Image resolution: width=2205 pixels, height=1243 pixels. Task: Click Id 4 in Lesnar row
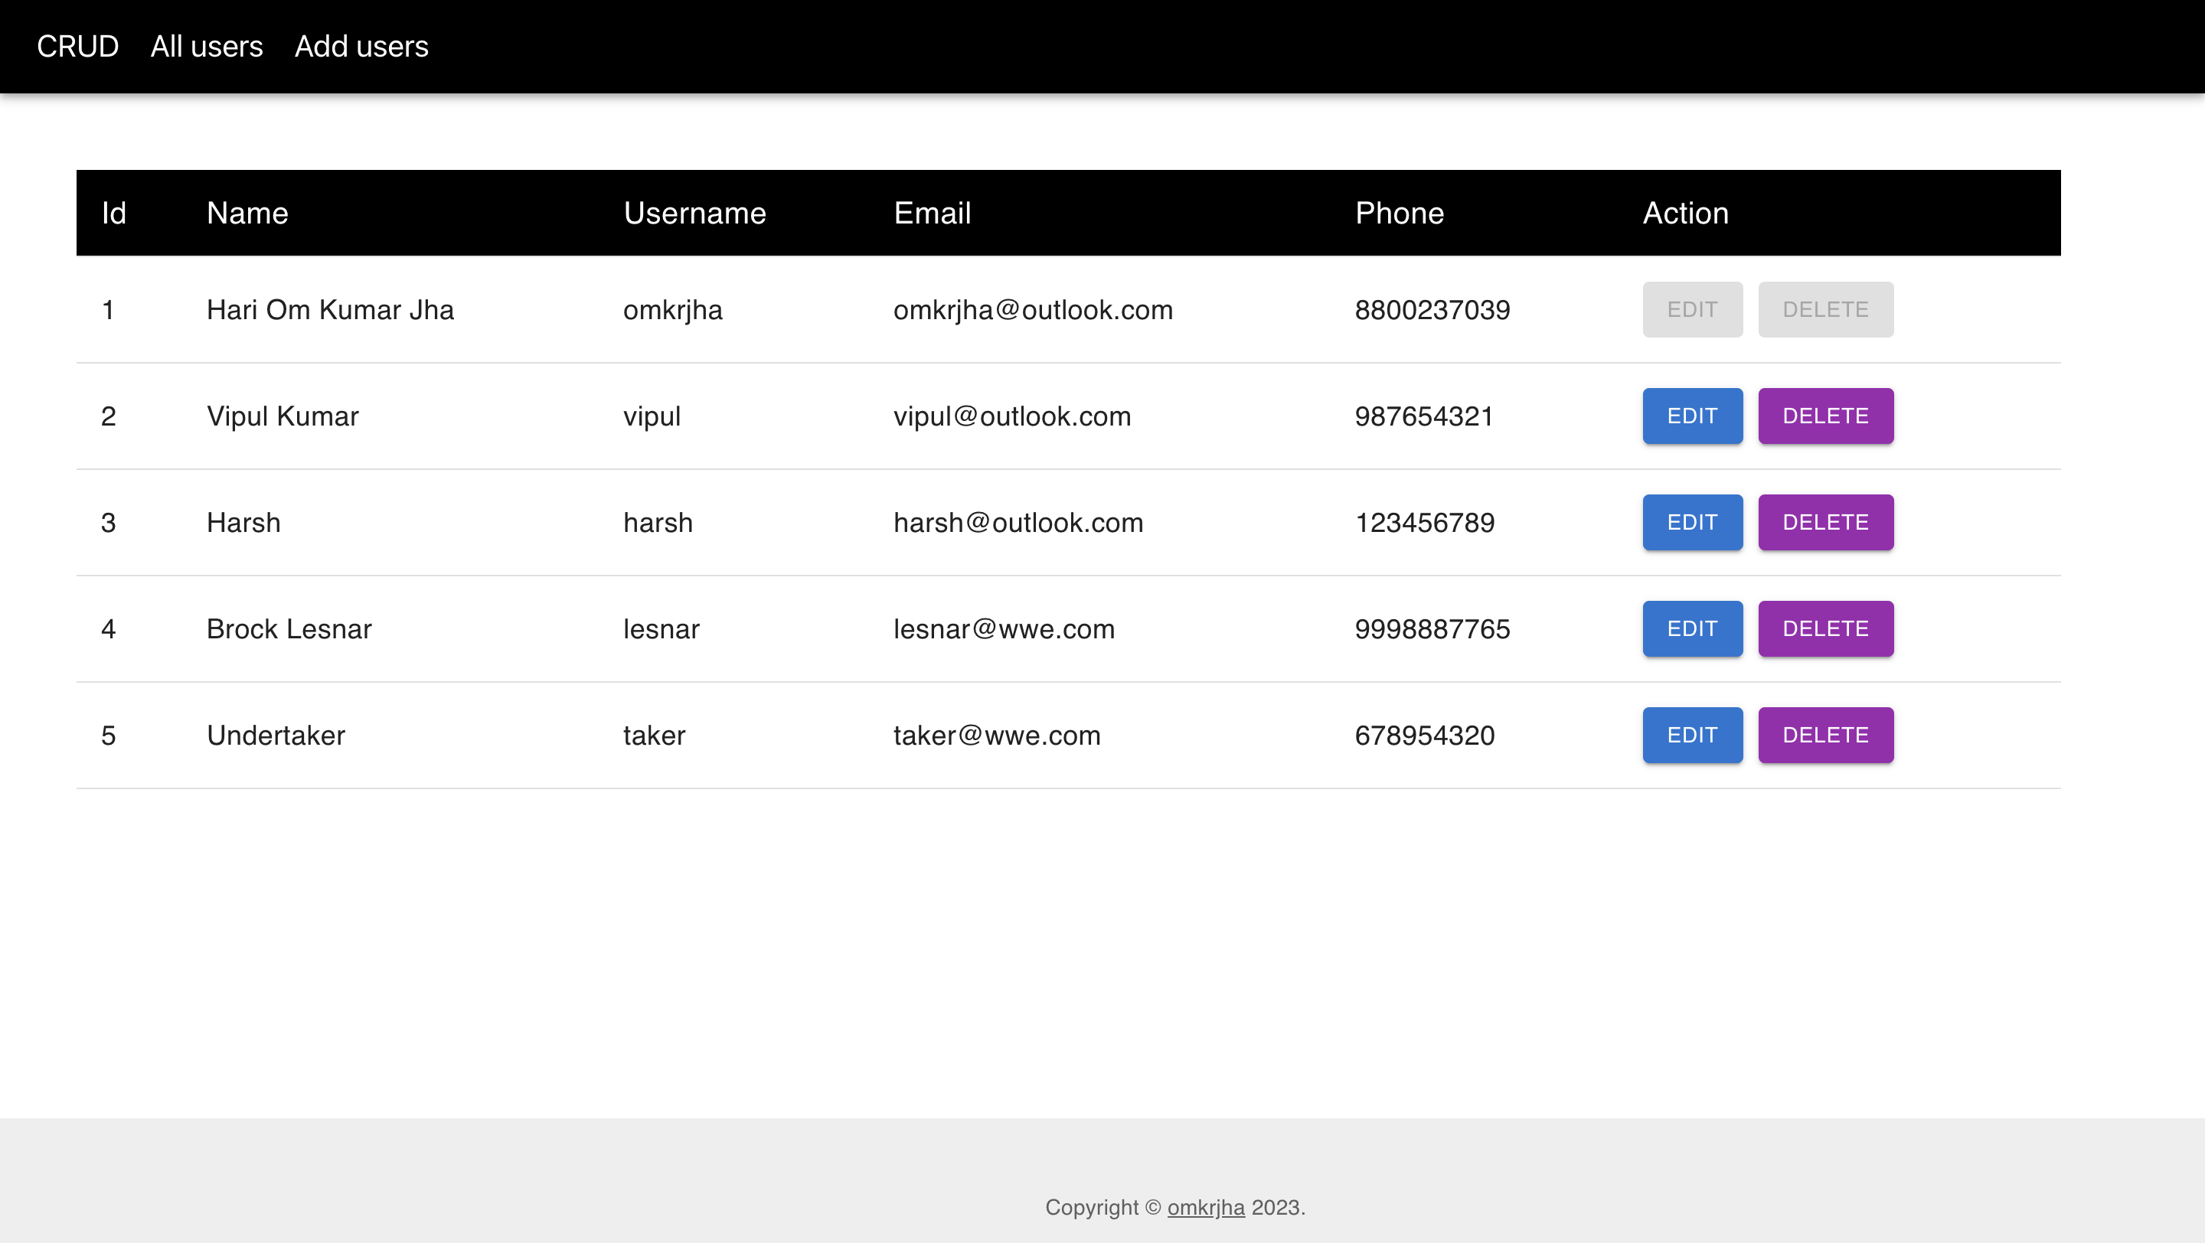(109, 629)
